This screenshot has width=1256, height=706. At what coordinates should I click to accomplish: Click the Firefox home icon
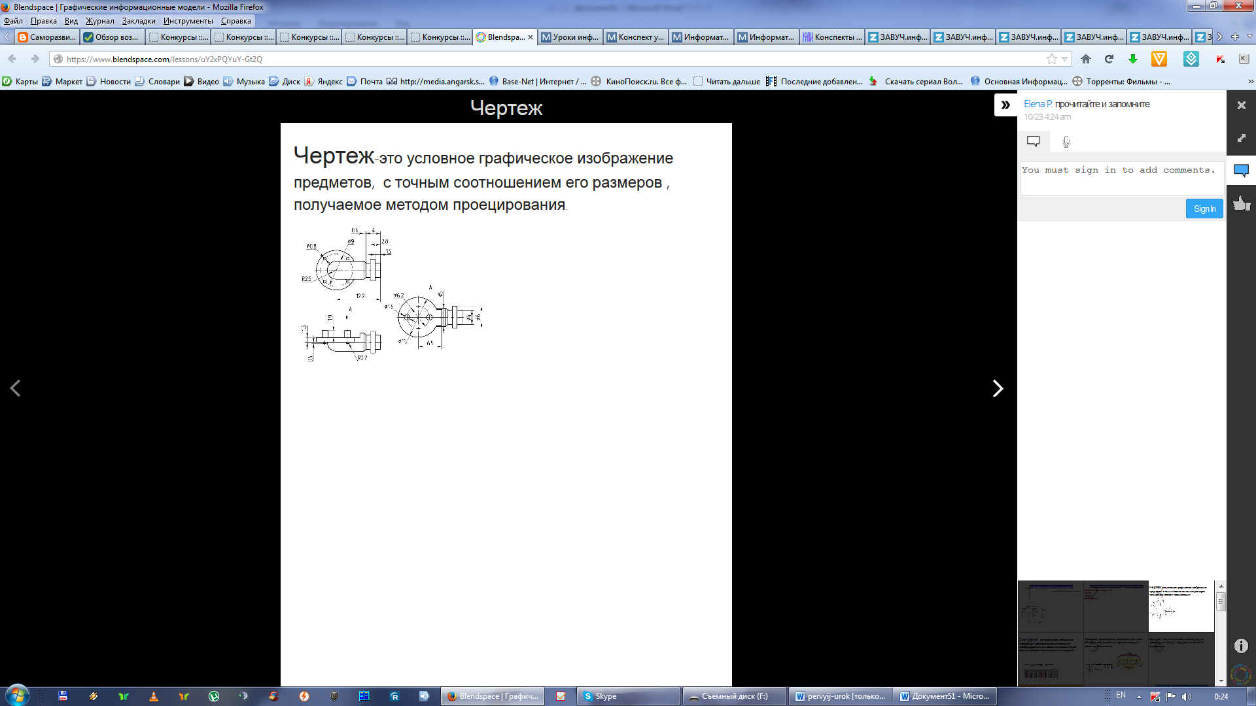1086,59
